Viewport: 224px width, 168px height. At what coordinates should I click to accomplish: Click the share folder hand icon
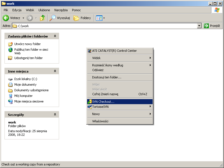[10, 58]
